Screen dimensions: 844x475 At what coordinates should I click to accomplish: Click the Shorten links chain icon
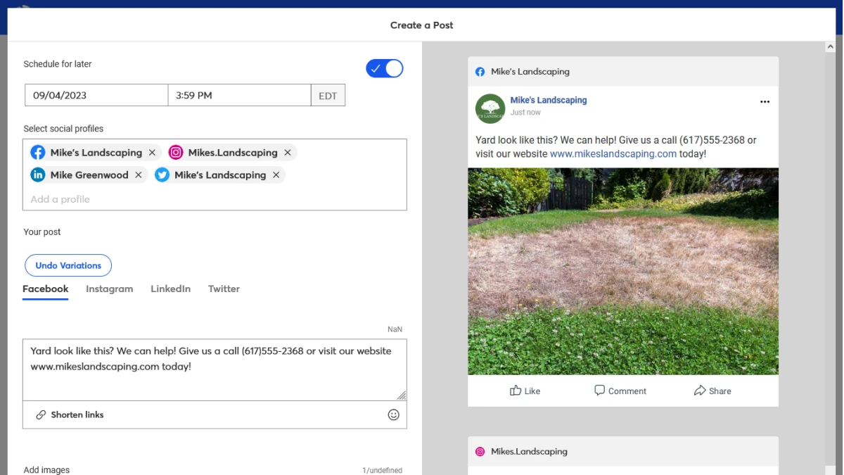(41, 414)
